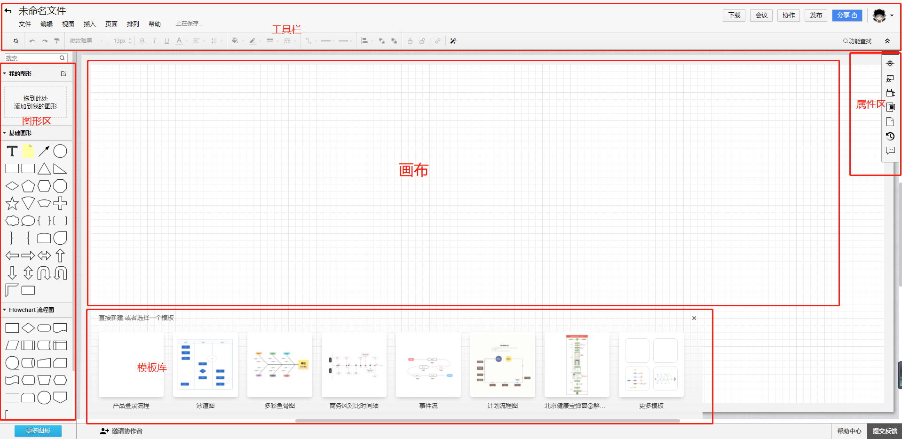
Task: Open the magic wand beautify tool
Action: (453, 41)
